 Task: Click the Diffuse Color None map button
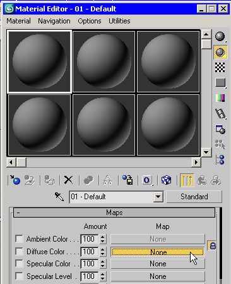[x=158, y=252]
